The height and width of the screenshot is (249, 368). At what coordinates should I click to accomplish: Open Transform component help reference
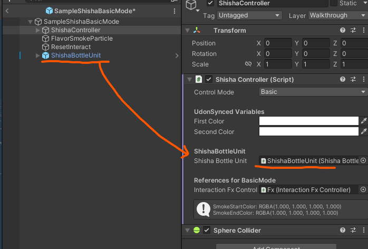point(342,30)
